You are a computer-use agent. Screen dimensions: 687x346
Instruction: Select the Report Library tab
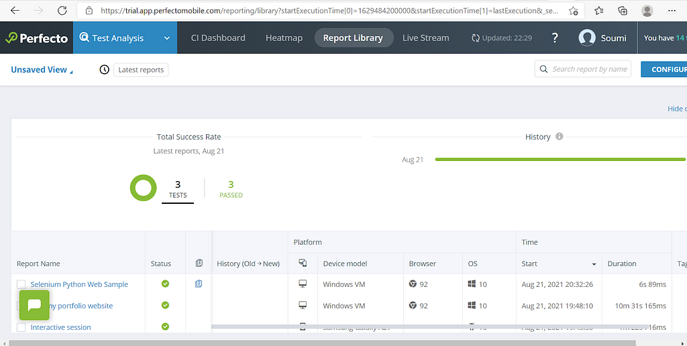point(353,38)
